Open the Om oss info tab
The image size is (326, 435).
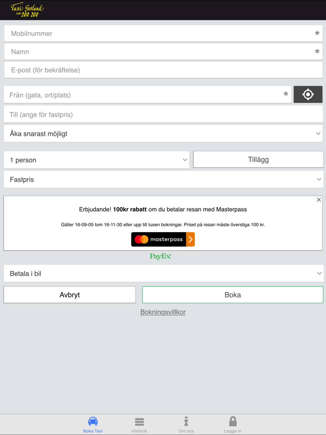pos(186,424)
